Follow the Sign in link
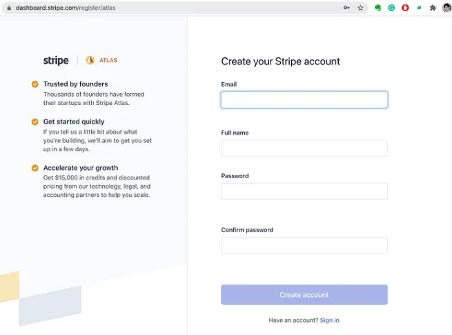The width and height of the screenshot is (452, 335). [329, 320]
